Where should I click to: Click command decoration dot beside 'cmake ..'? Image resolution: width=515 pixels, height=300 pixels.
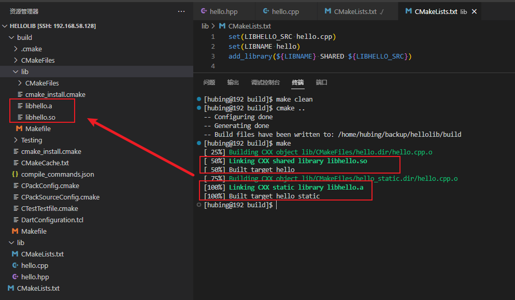pos(199,108)
